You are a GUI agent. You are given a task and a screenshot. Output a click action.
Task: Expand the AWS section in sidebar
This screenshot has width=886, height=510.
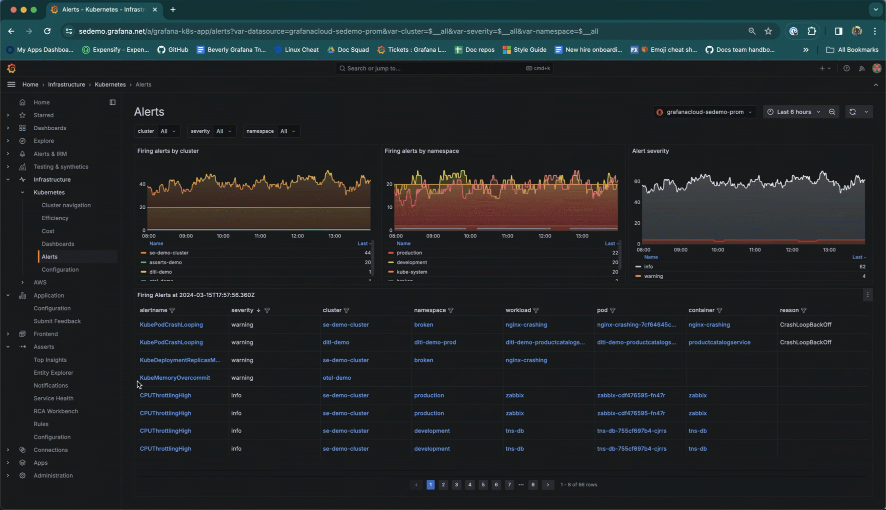click(x=23, y=283)
